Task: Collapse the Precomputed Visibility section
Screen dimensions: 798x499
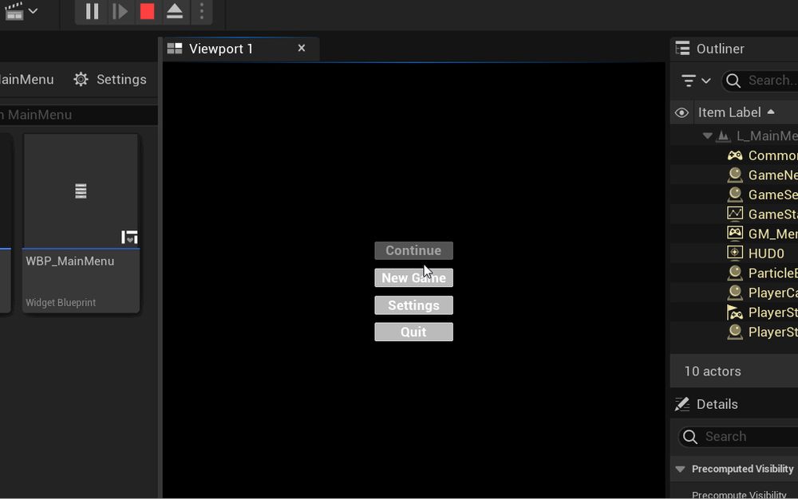Action: pos(680,469)
